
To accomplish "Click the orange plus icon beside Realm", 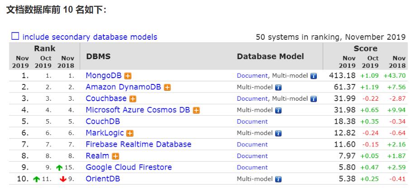I will (x=115, y=157).
